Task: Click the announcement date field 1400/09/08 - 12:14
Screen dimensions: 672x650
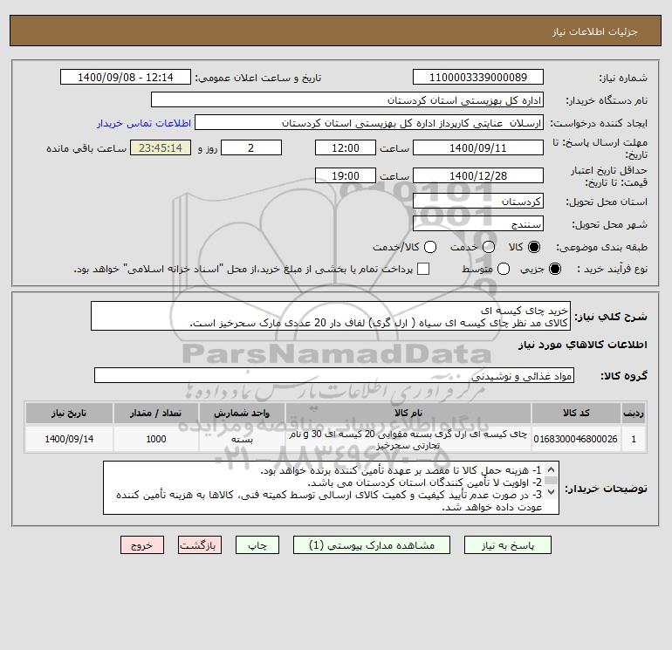Action: click(x=126, y=77)
